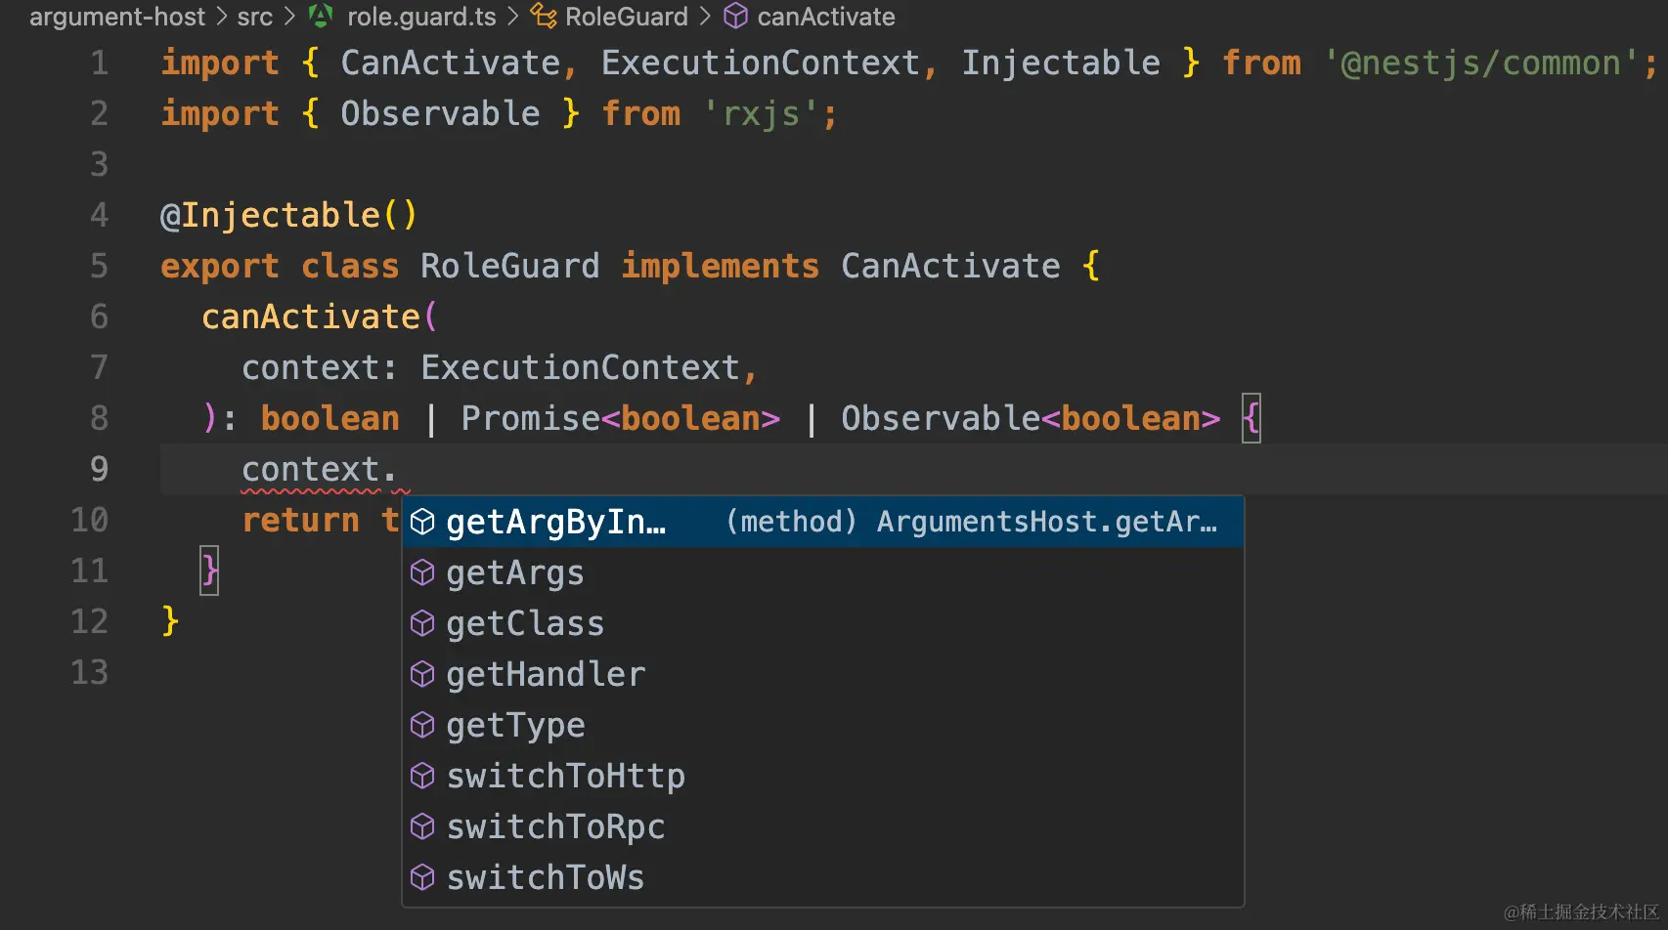Click line number 12 in gutter
This screenshot has width=1668, height=930.
[x=89, y=622]
